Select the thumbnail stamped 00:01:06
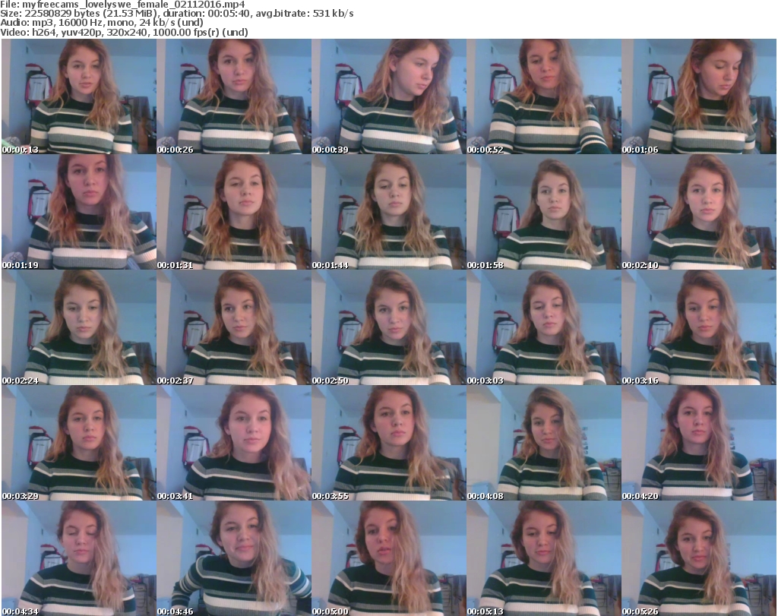Screen dimensions: 778x616 699,96
